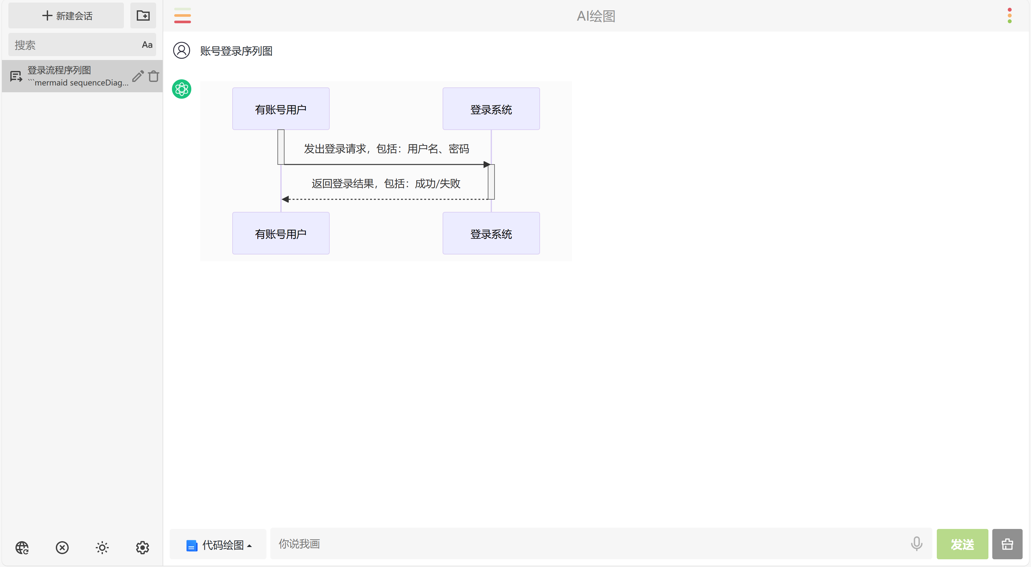Expand the 代码绘图 mode dropdown
The height and width of the screenshot is (567, 1031).
click(x=218, y=545)
